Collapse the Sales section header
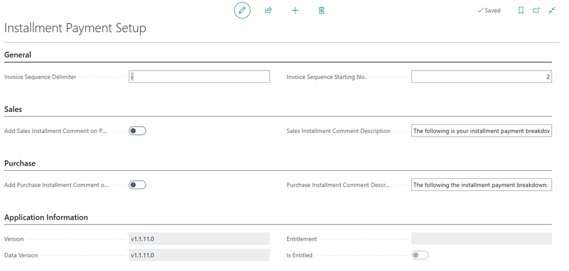Screen dimensions: 569x271 [x=13, y=109]
